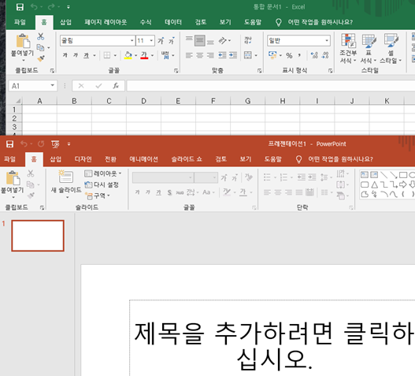
Task: Open PowerPoint's Animations (애니메이션) tab
Action: click(x=144, y=159)
